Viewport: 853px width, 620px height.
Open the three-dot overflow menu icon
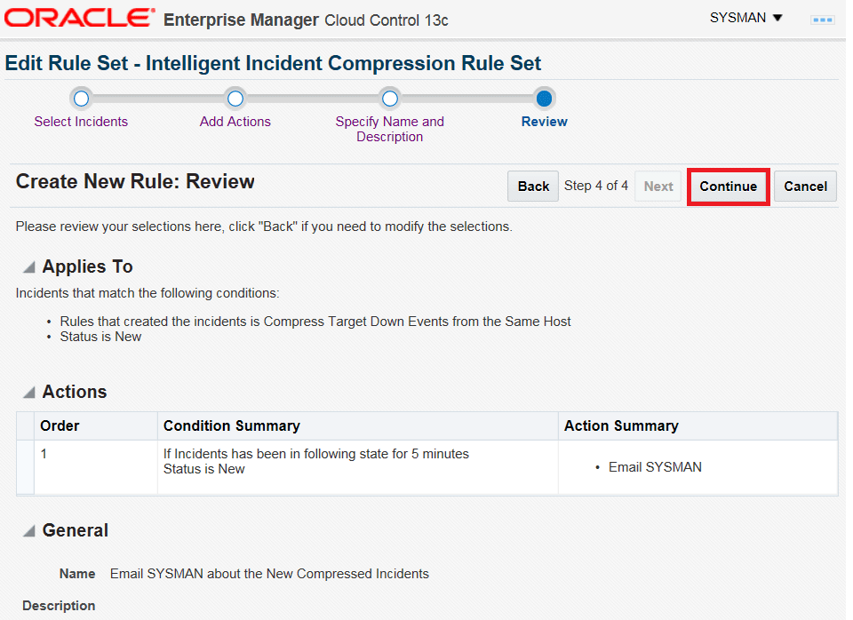[x=822, y=20]
